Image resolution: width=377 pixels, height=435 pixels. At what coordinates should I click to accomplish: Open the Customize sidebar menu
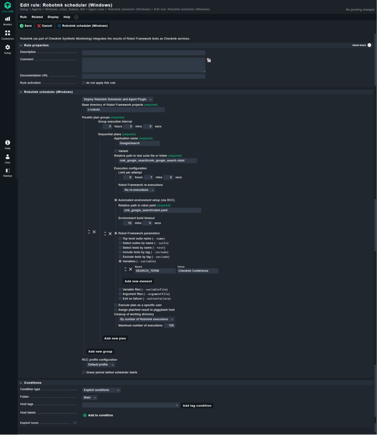7,35
